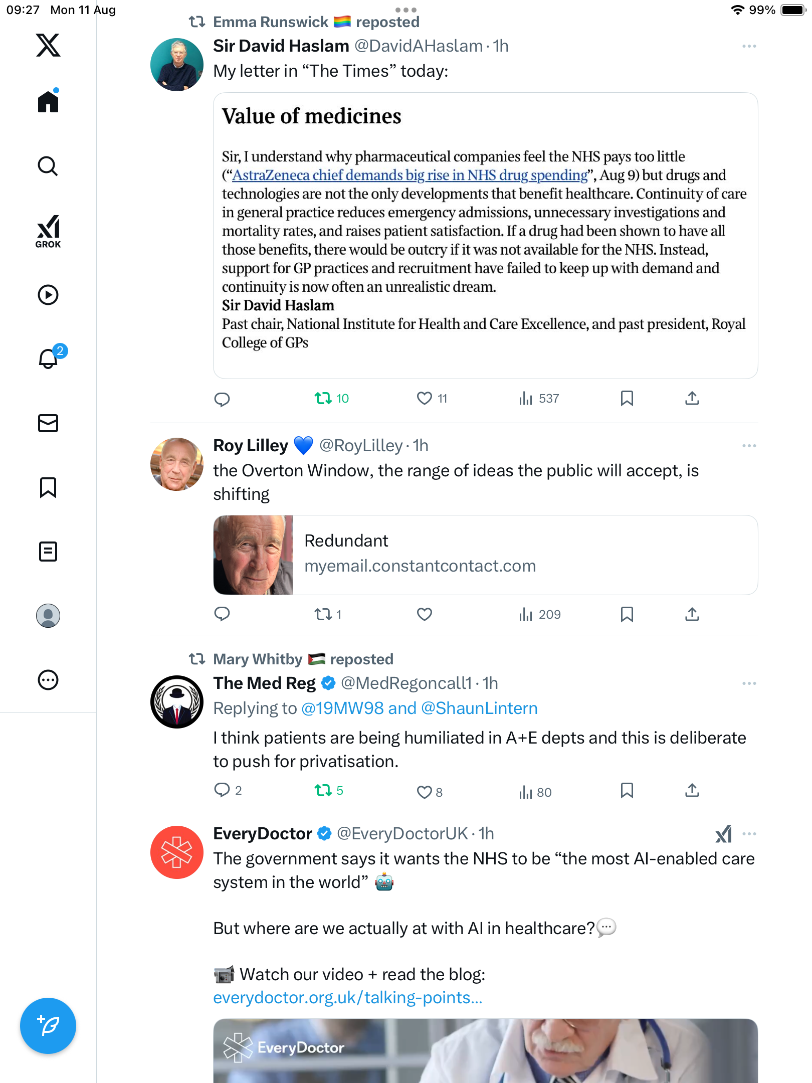Open the Grok sidebar icon
This screenshot has width=812, height=1083.
click(48, 231)
